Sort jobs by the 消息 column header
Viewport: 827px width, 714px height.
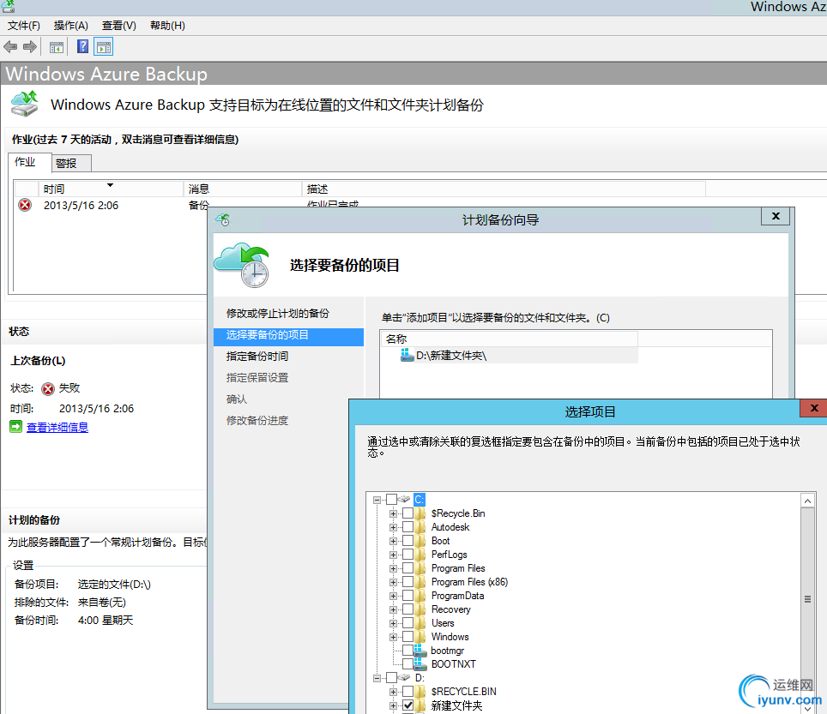(x=243, y=189)
